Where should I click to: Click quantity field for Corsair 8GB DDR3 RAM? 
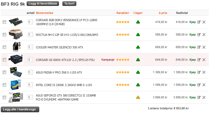30,22
